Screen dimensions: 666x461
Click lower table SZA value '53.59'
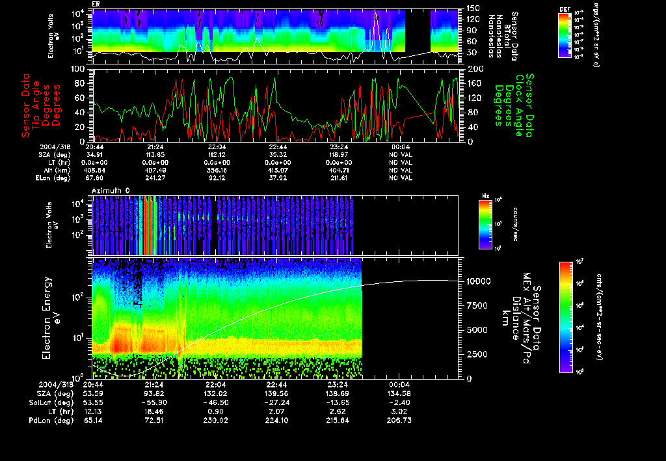(x=93, y=394)
